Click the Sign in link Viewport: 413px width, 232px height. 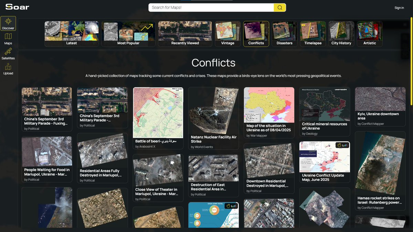[399, 7]
